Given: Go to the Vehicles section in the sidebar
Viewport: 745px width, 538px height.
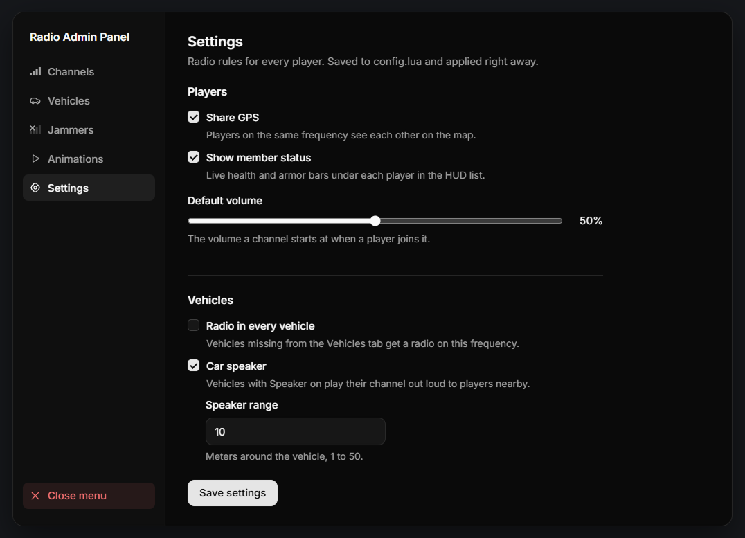Looking at the screenshot, I should [x=89, y=101].
